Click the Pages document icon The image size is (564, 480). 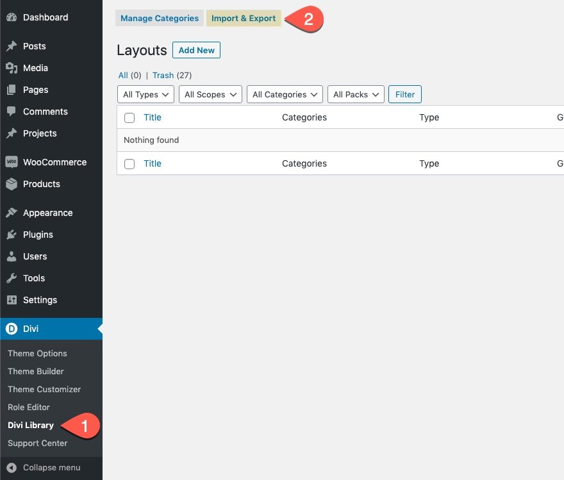[12, 90]
